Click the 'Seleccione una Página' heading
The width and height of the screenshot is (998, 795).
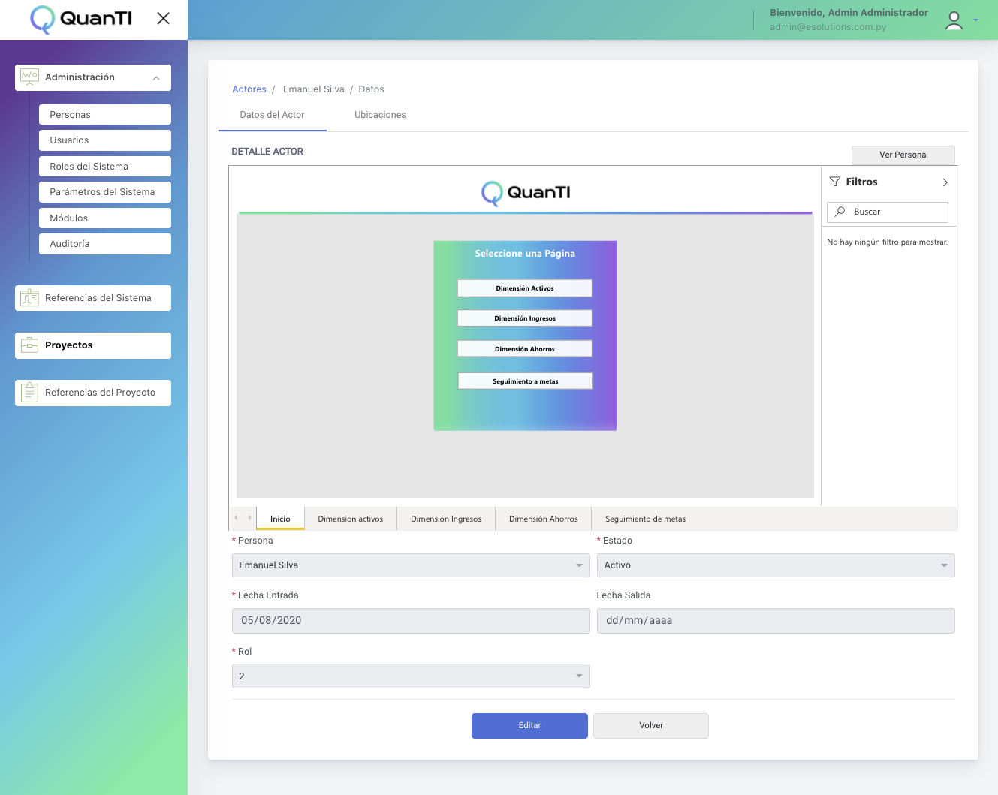coord(525,254)
